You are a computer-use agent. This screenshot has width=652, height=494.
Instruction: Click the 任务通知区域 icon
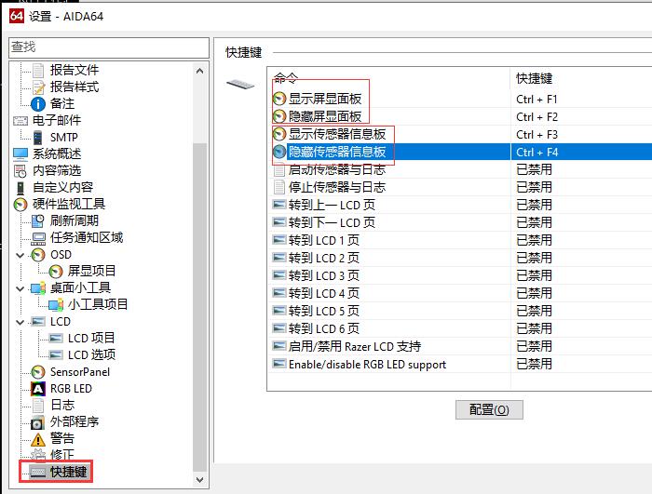[38, 238]
